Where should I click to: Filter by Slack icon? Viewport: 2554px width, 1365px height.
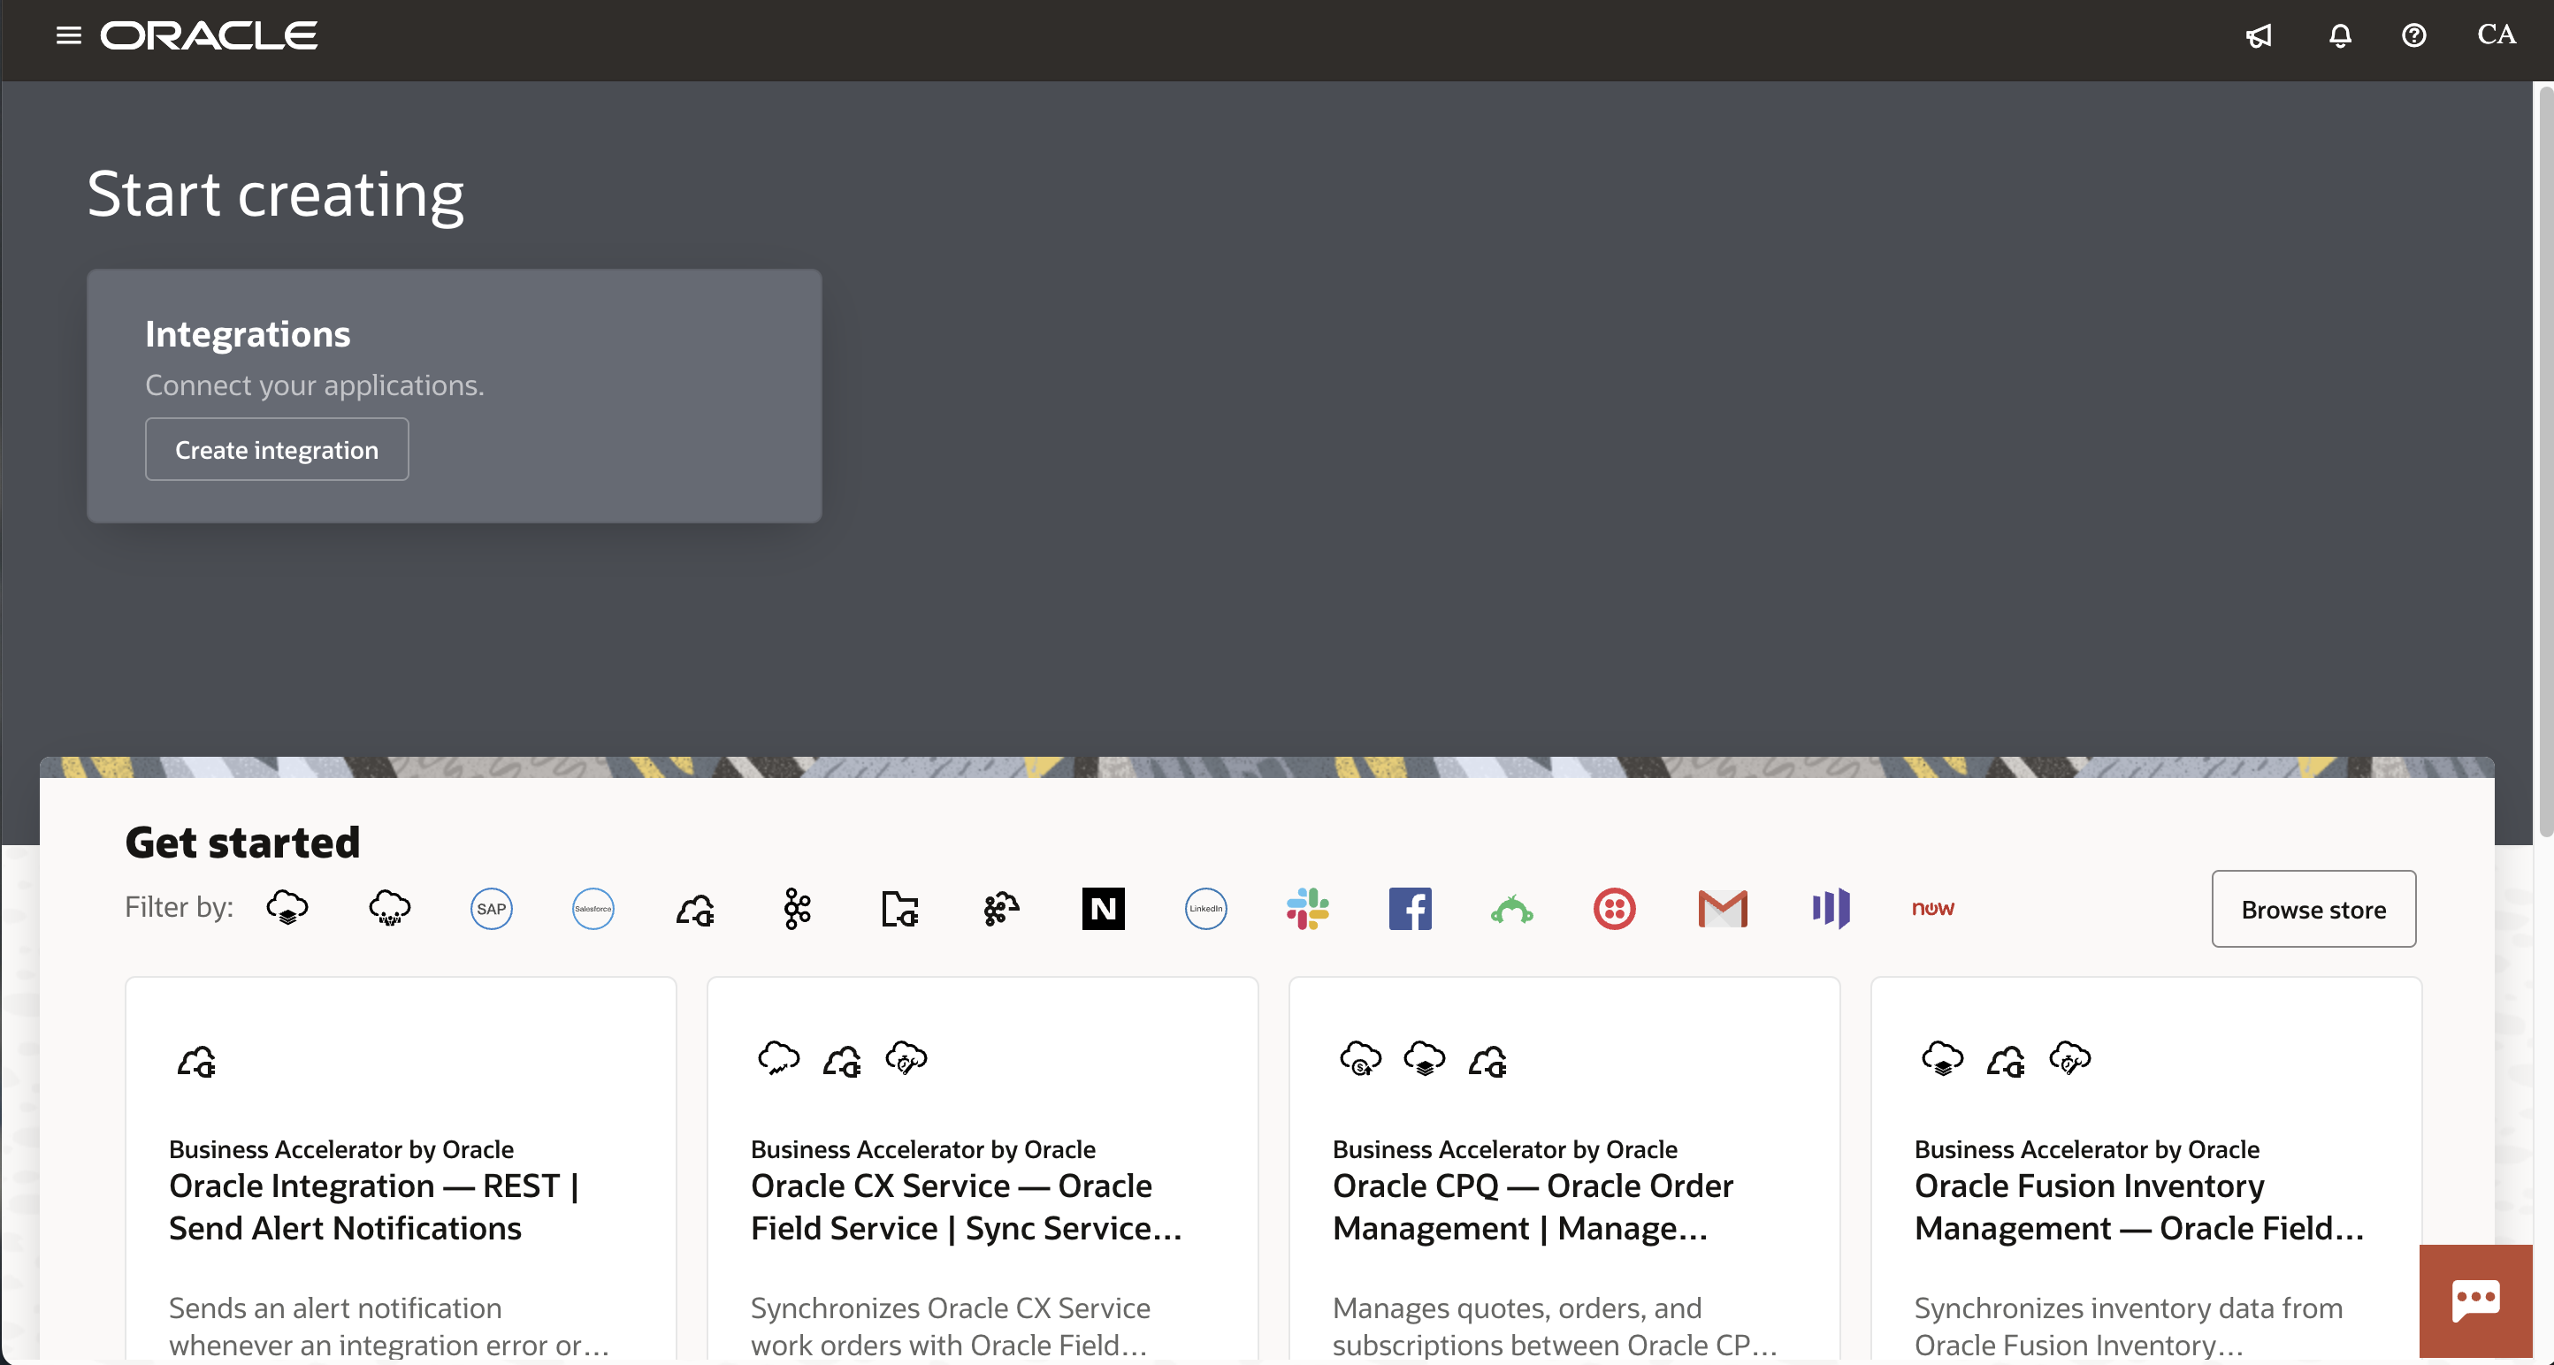click(1307, 908)
